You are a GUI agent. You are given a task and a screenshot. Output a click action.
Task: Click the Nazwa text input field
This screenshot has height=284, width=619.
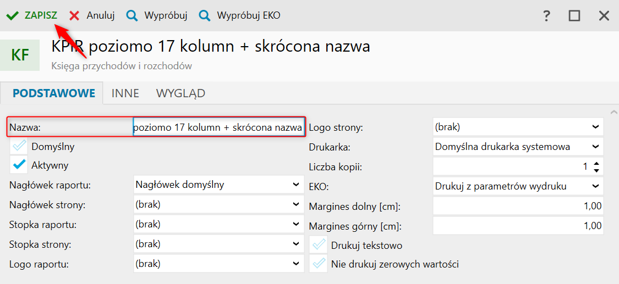[x=218, y=127]
